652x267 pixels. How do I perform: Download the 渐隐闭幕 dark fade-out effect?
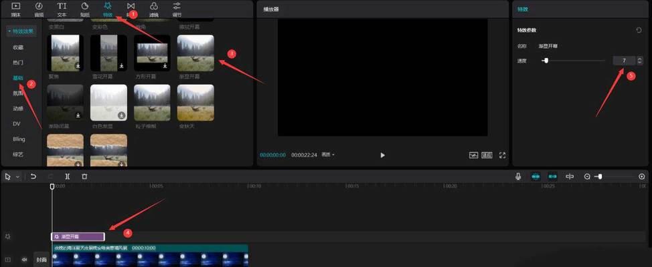point(78,115)
